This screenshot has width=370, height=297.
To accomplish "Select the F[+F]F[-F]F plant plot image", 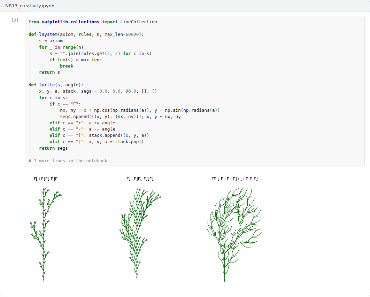I will 46,235.
